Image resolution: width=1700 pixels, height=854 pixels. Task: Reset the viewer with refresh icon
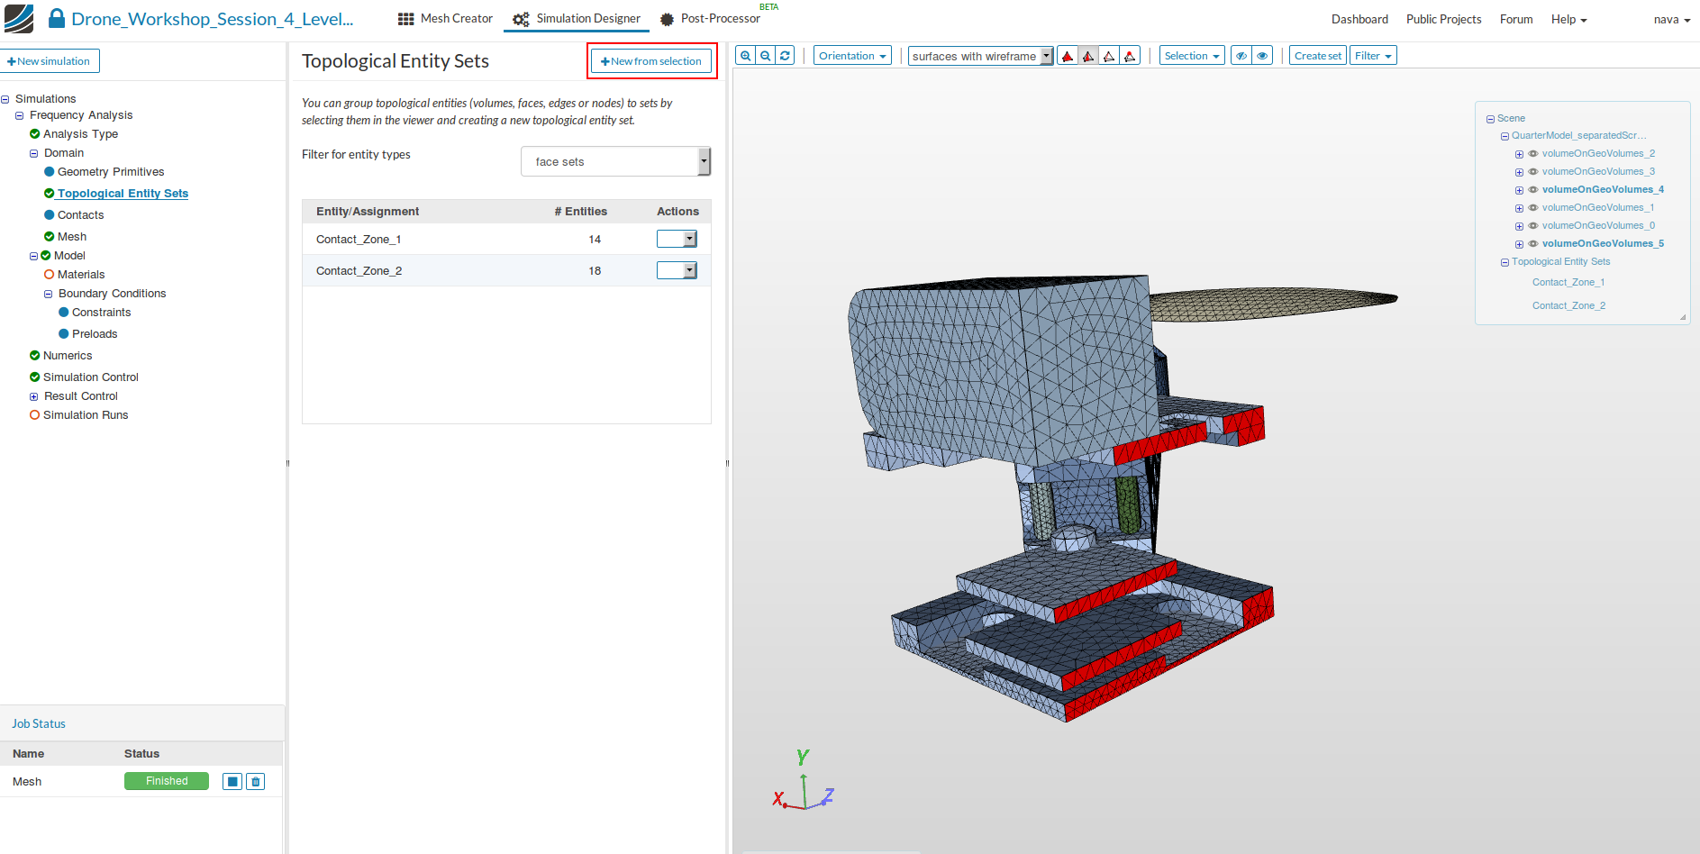tap(785, 56)
